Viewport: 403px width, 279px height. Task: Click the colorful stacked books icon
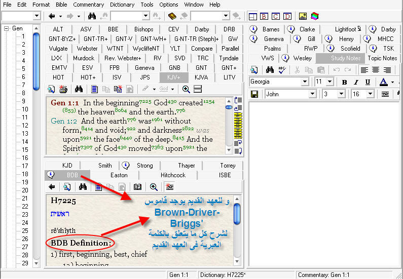[315, 16]
